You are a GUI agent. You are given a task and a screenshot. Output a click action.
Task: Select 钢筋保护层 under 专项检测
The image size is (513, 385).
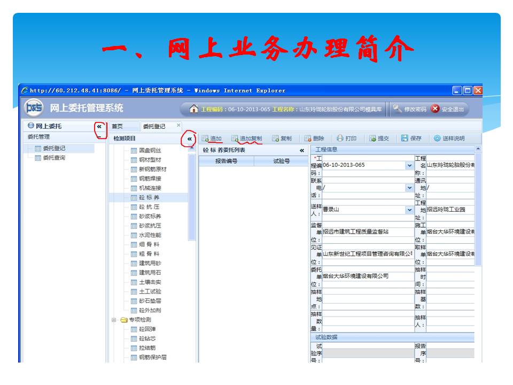point(149,357)
